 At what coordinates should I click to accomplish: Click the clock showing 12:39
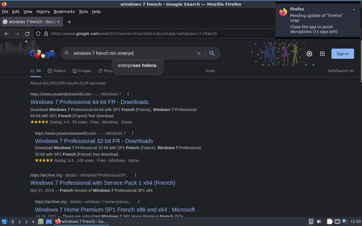355,221
